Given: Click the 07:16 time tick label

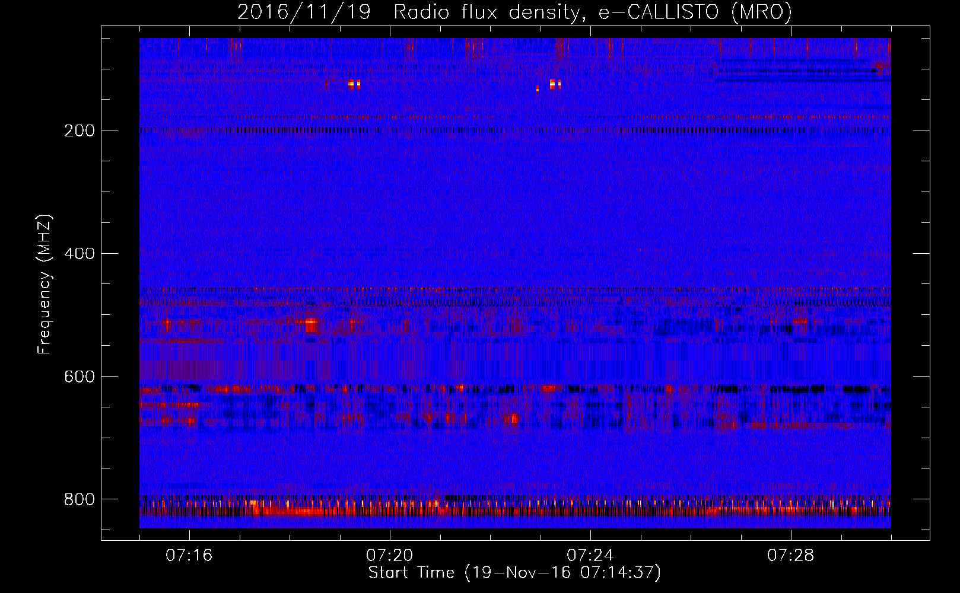Looking at the screenshot, I should click(x=189, y=556).
